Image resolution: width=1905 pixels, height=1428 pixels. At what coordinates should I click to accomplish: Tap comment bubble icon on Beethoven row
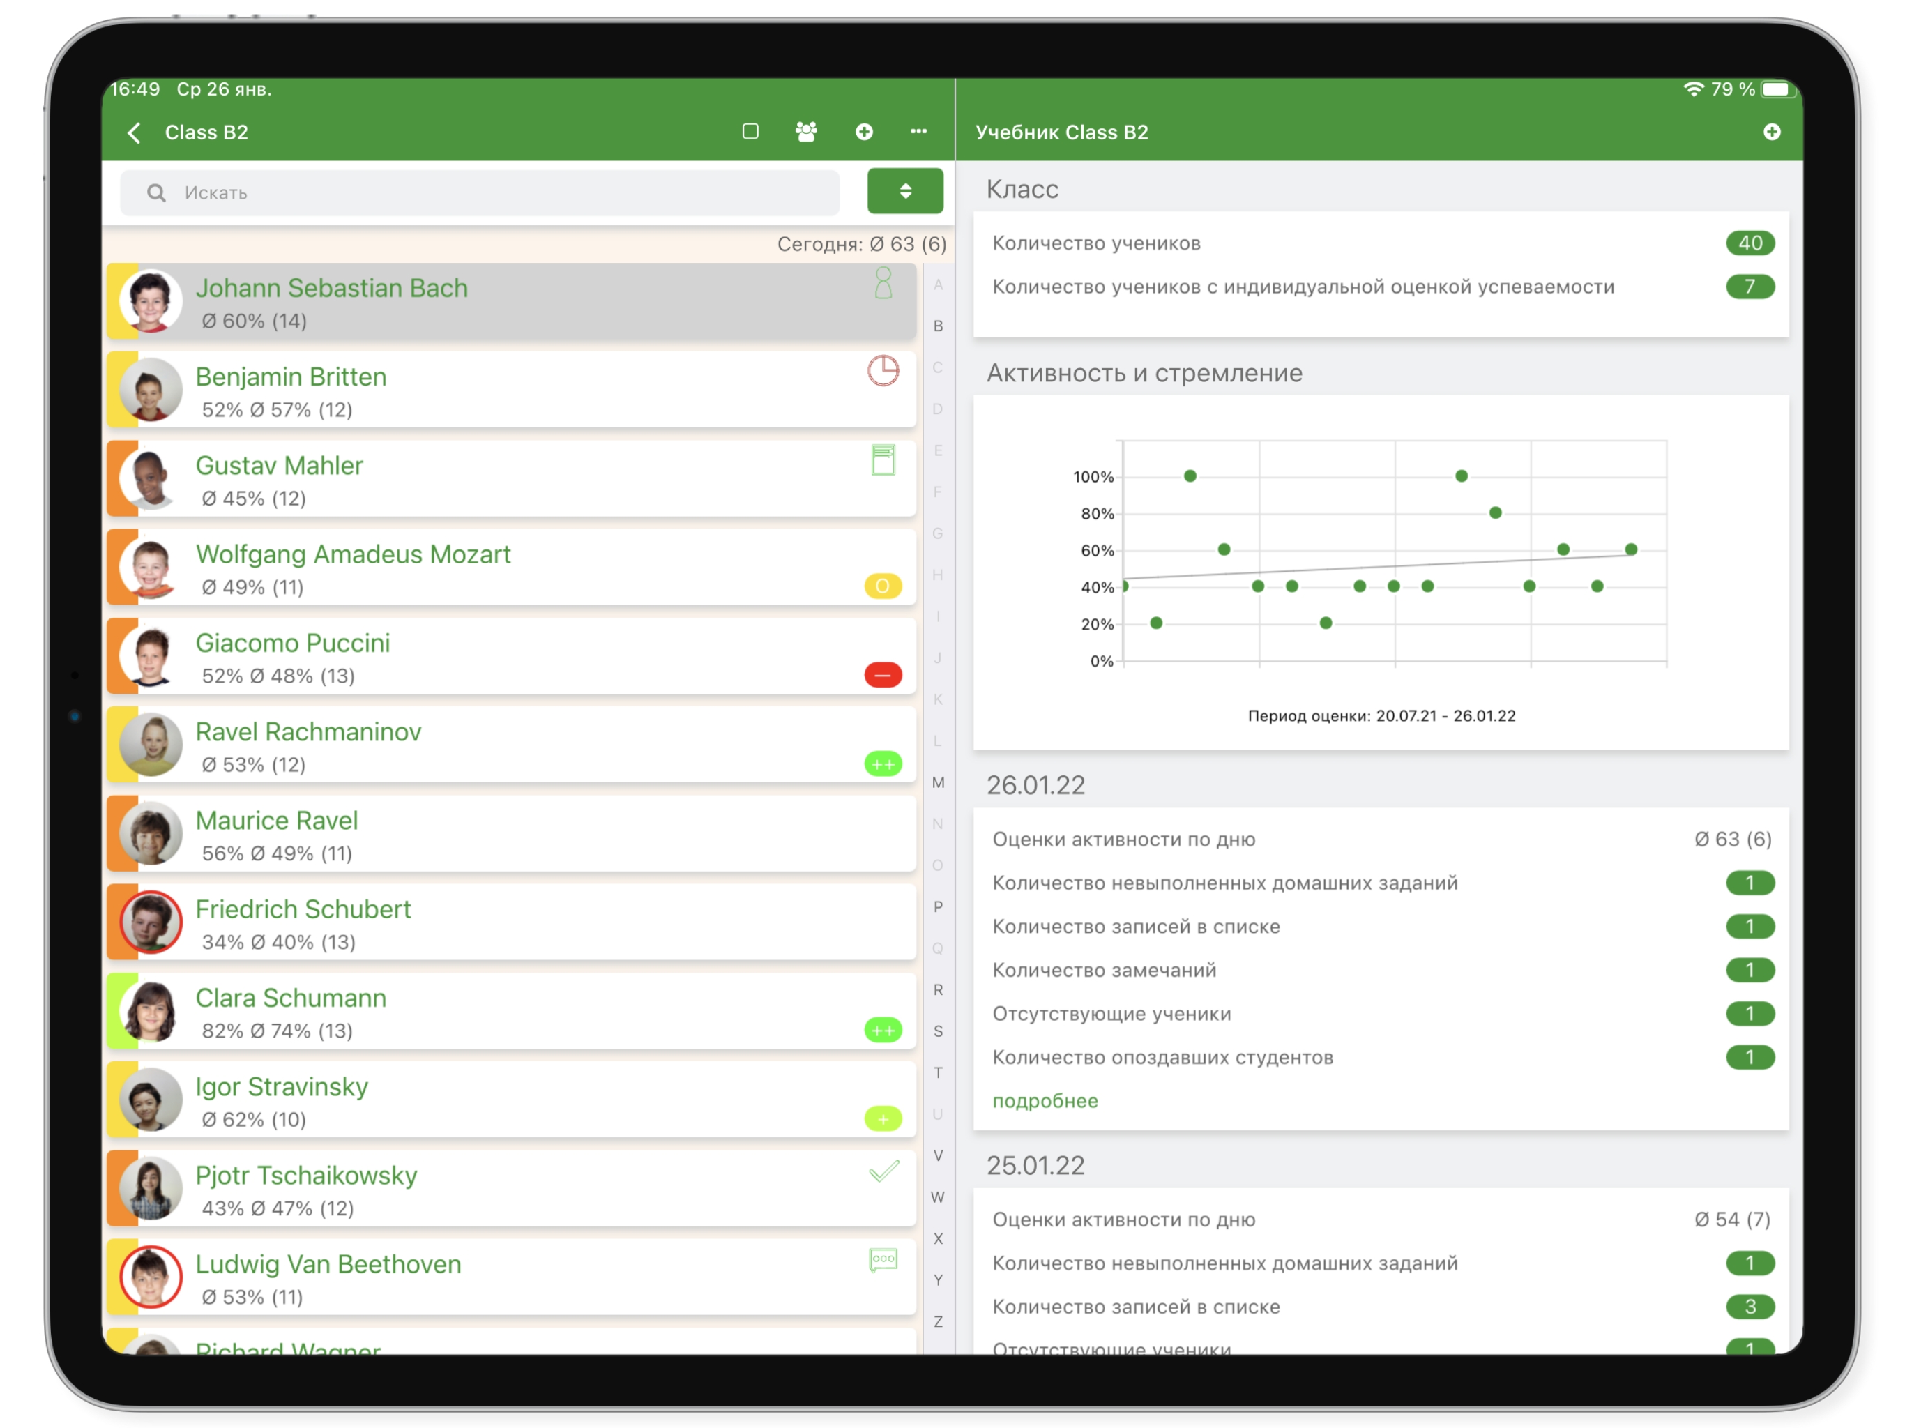click(x=883, y=1261)
